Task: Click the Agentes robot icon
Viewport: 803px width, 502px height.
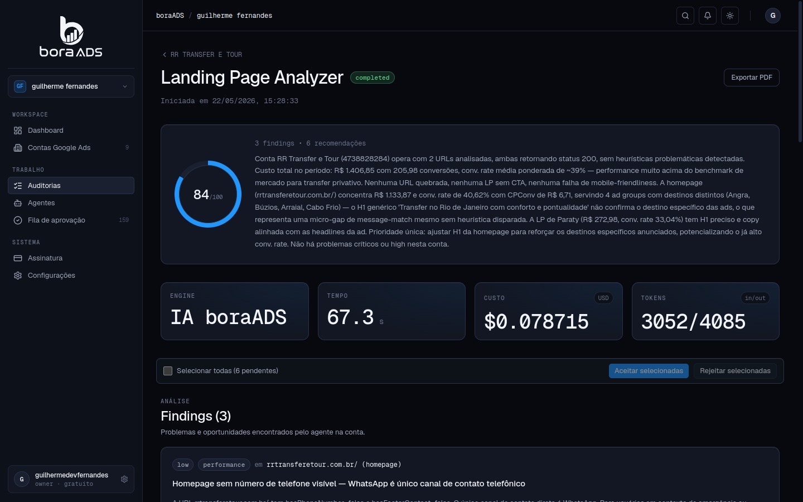Action: click(x=18, y=203)
